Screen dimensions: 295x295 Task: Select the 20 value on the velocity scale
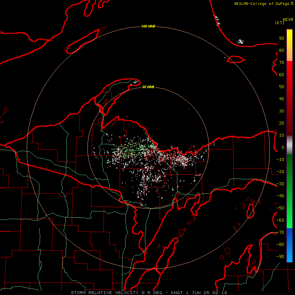pyautogui.click(x=282, y=123)
